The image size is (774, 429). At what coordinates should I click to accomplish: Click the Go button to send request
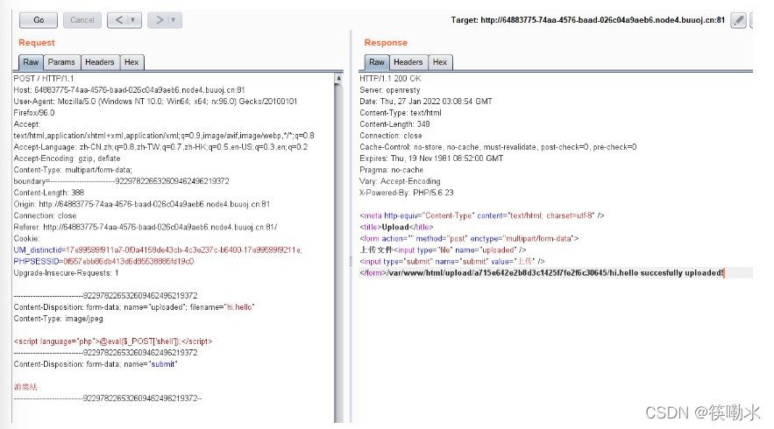(39, 20)
